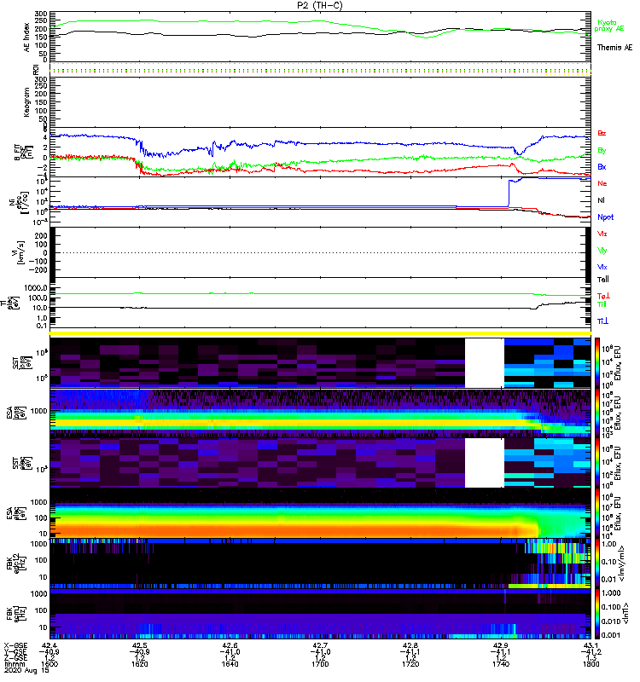Click the X-GSE value 43.1
640x682 pixels.
click(591, 645)
